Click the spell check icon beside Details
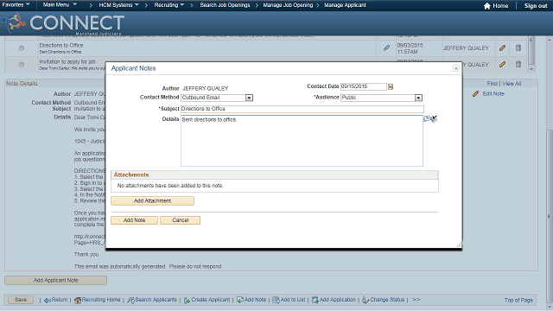Image resolution: width=553 pixels, height=311 pixels. click(x=435, y=118)
